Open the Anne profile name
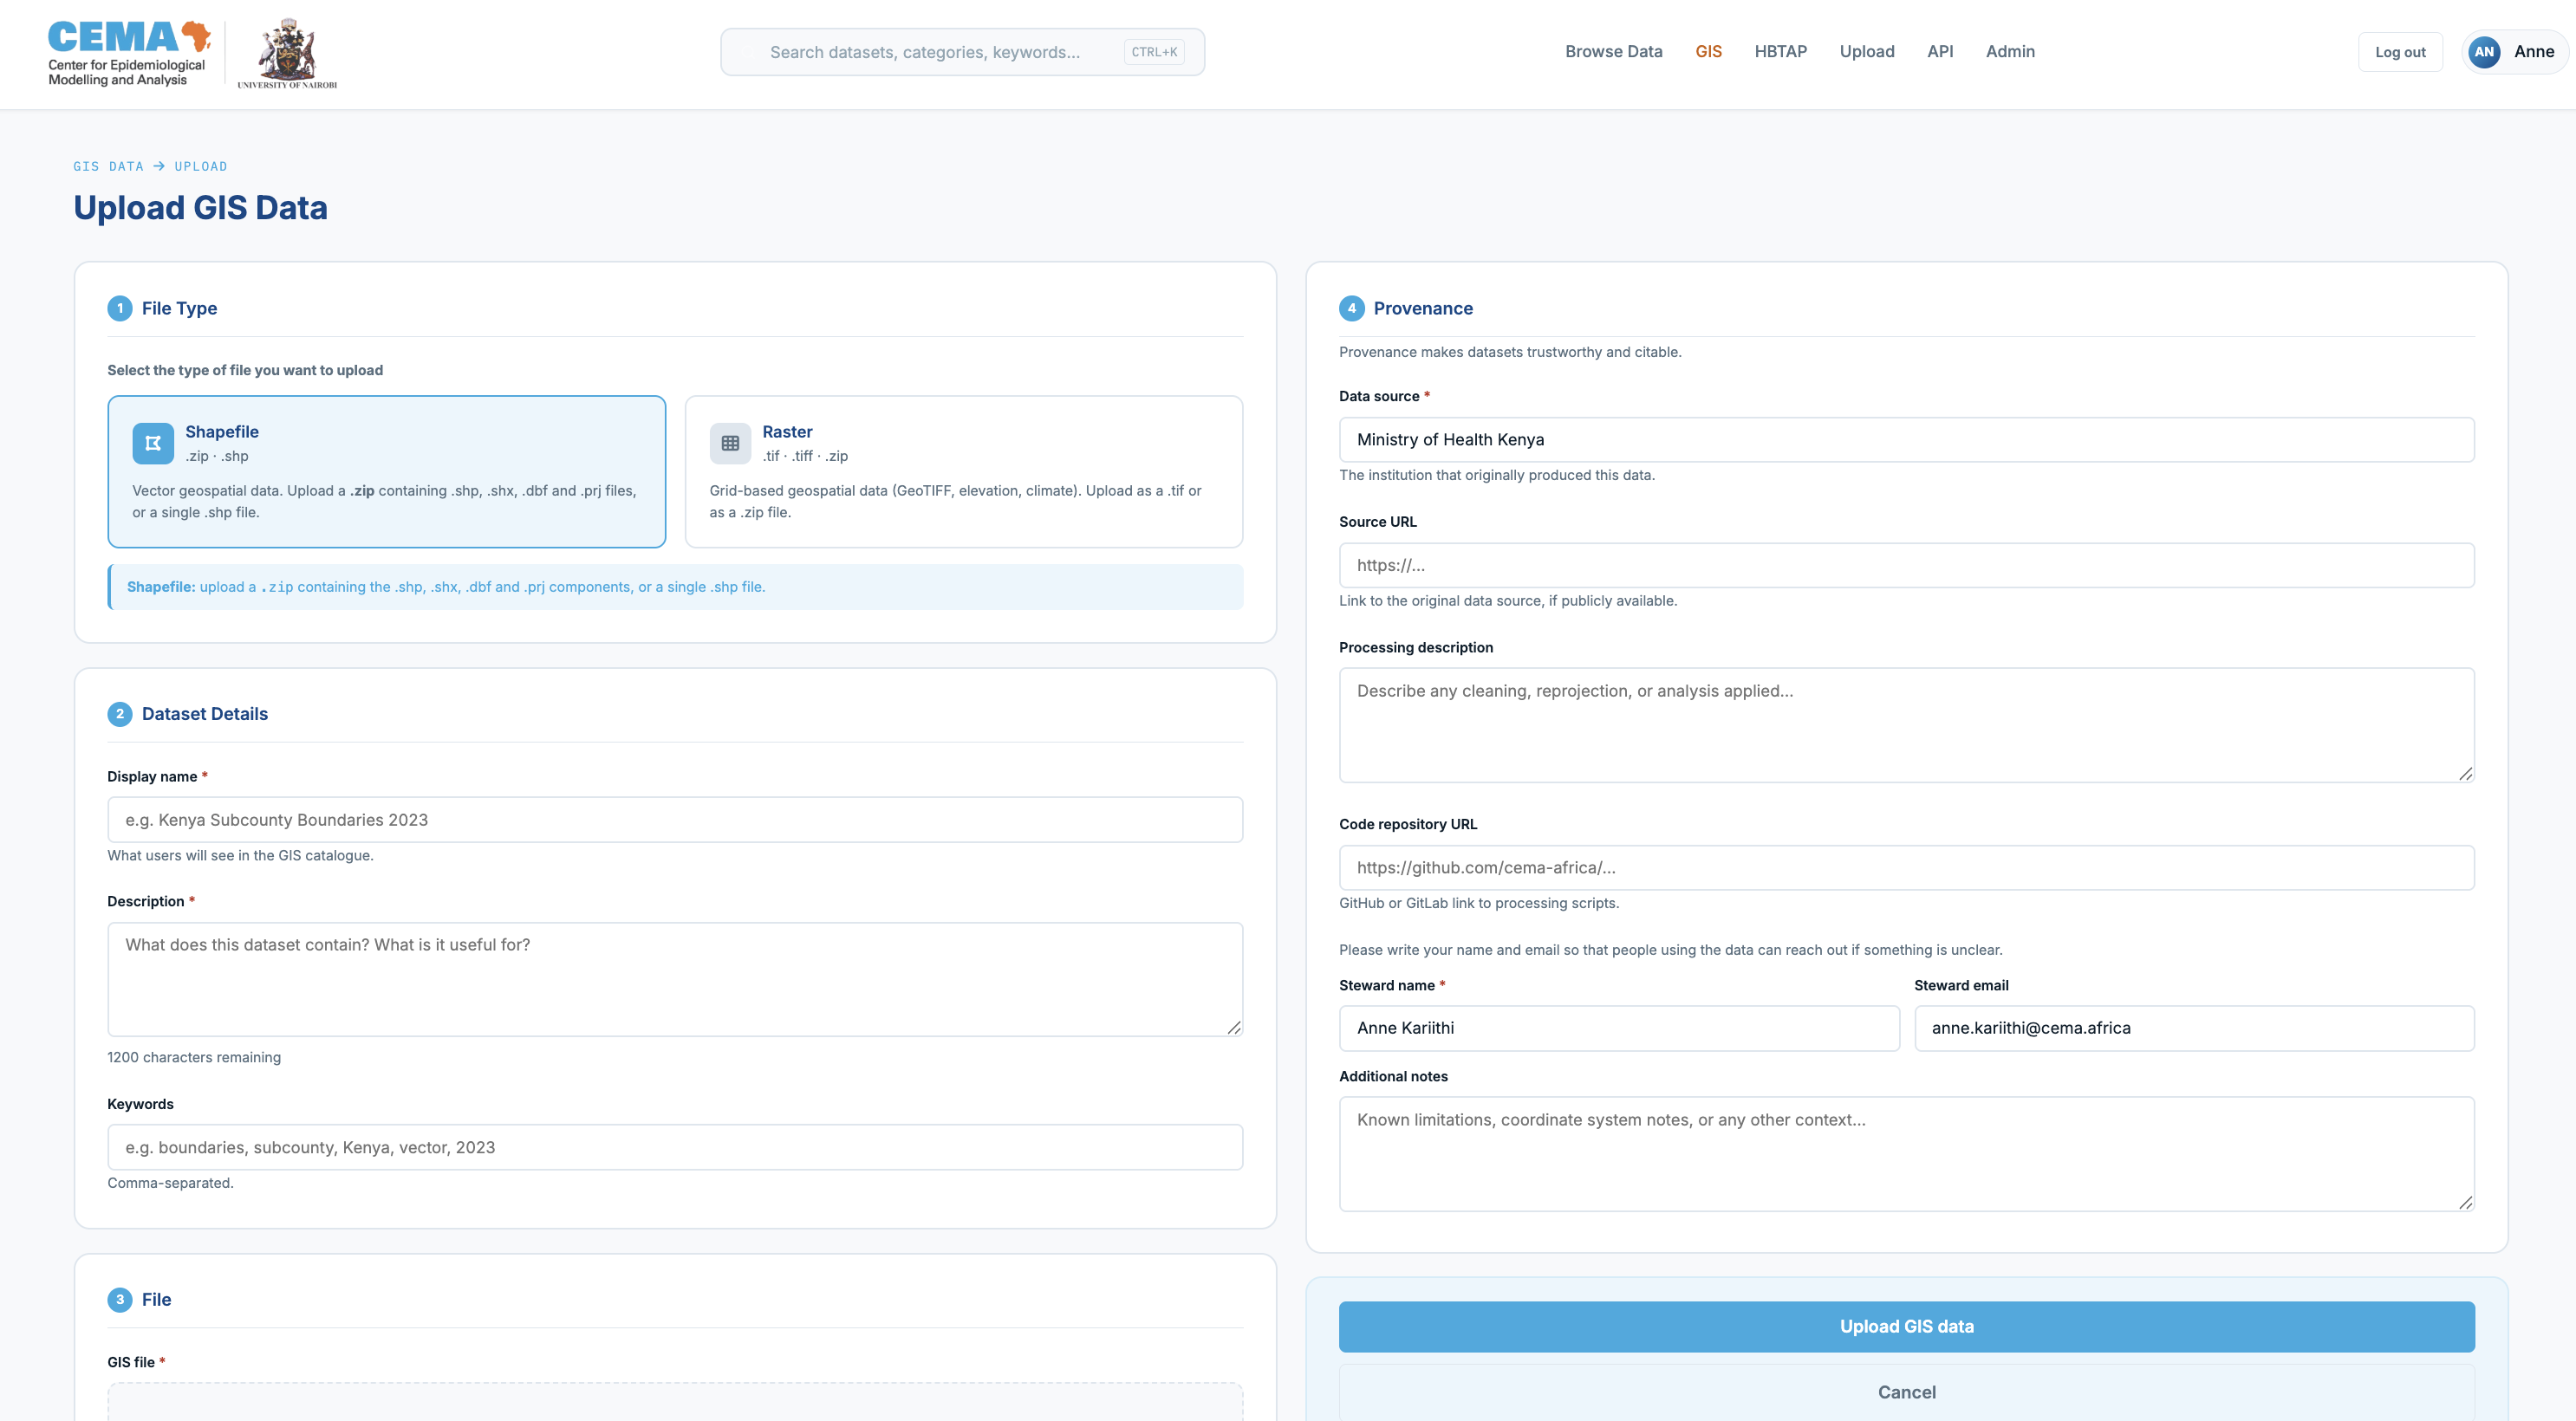 [x=2533, y=52]
